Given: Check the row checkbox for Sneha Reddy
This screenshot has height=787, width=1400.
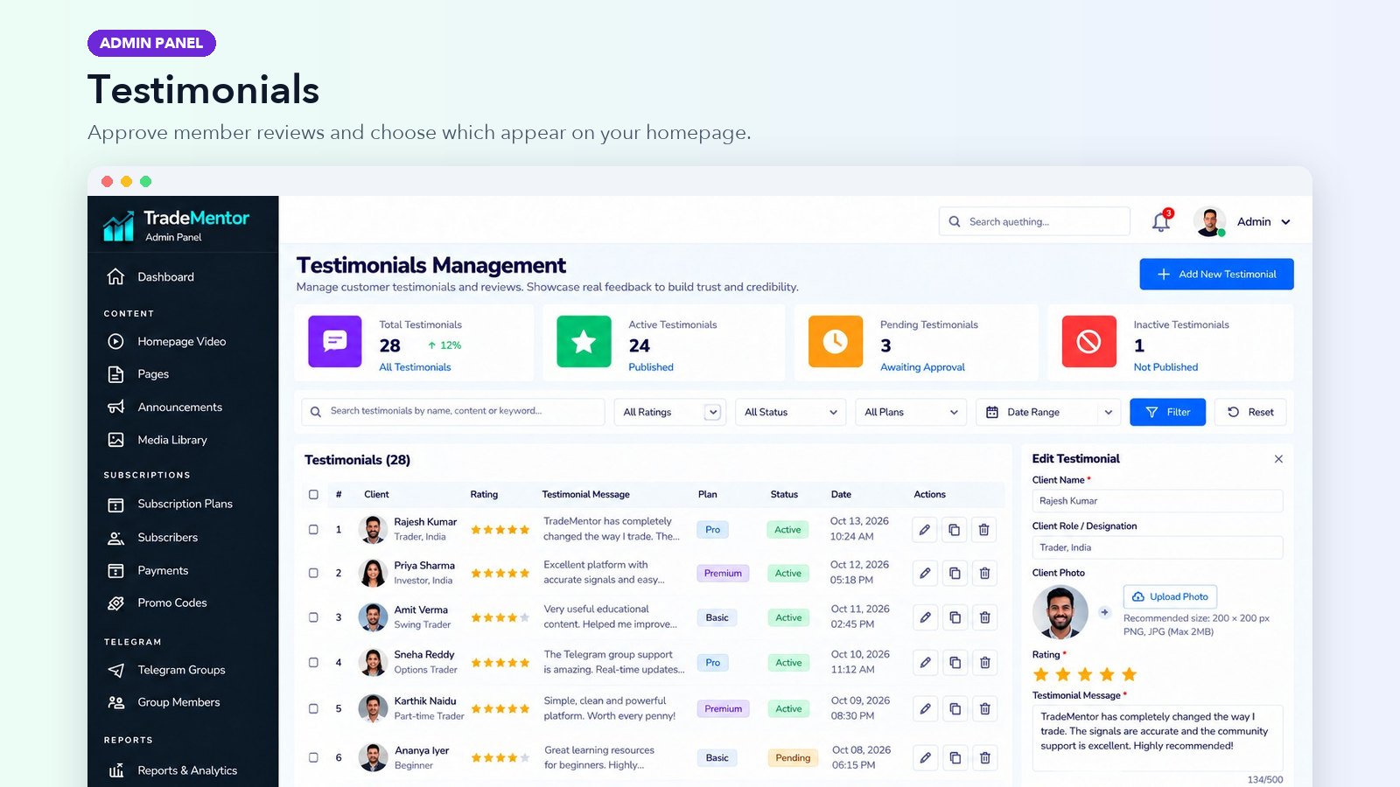Looking at the screenshot, I should click(313, 663).
